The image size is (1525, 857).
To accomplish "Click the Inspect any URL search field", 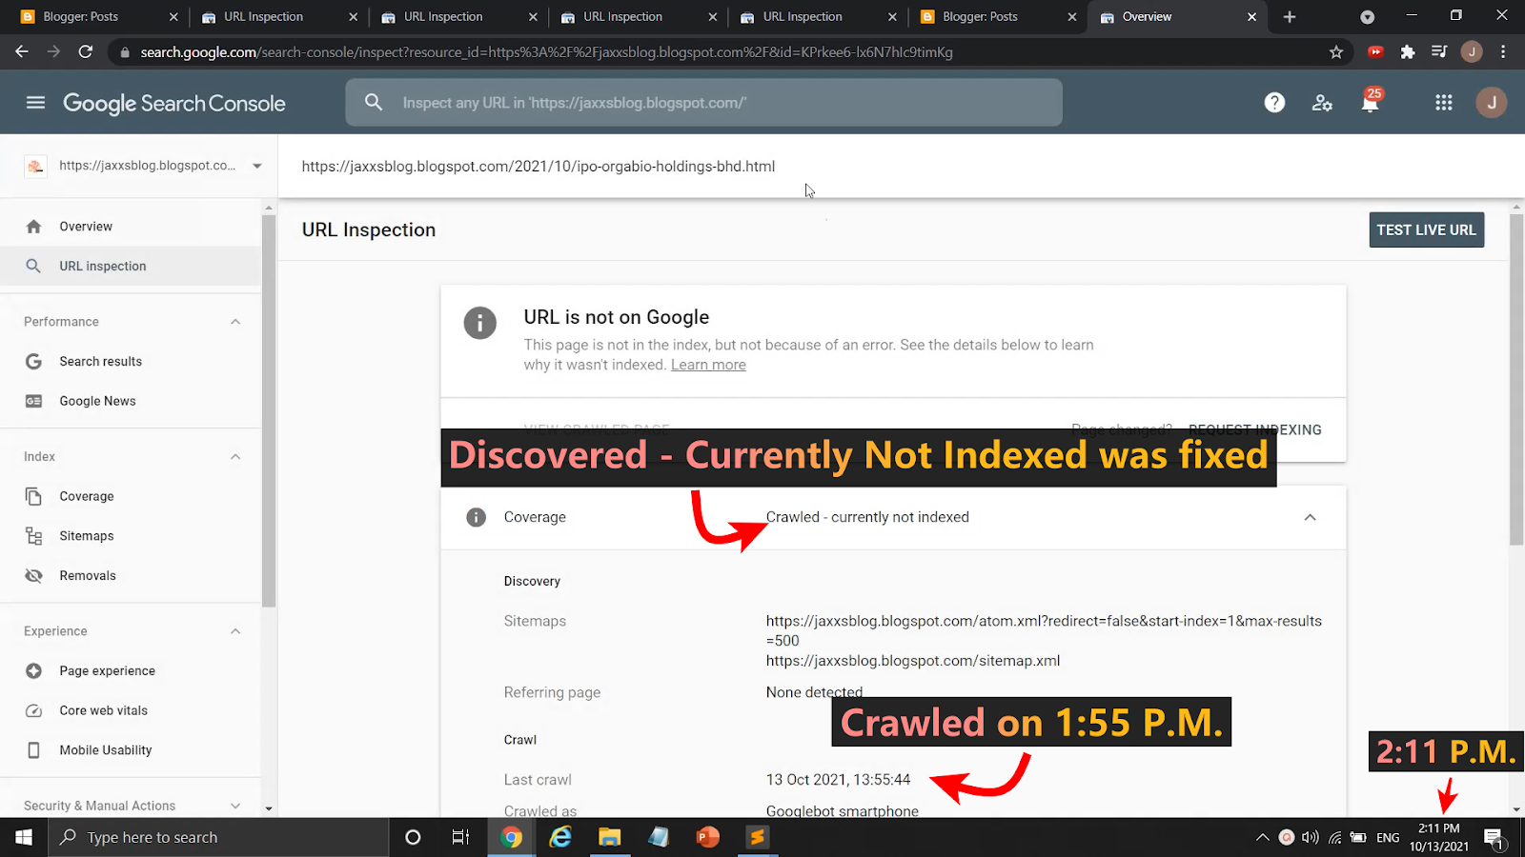I will click(703, 102).
